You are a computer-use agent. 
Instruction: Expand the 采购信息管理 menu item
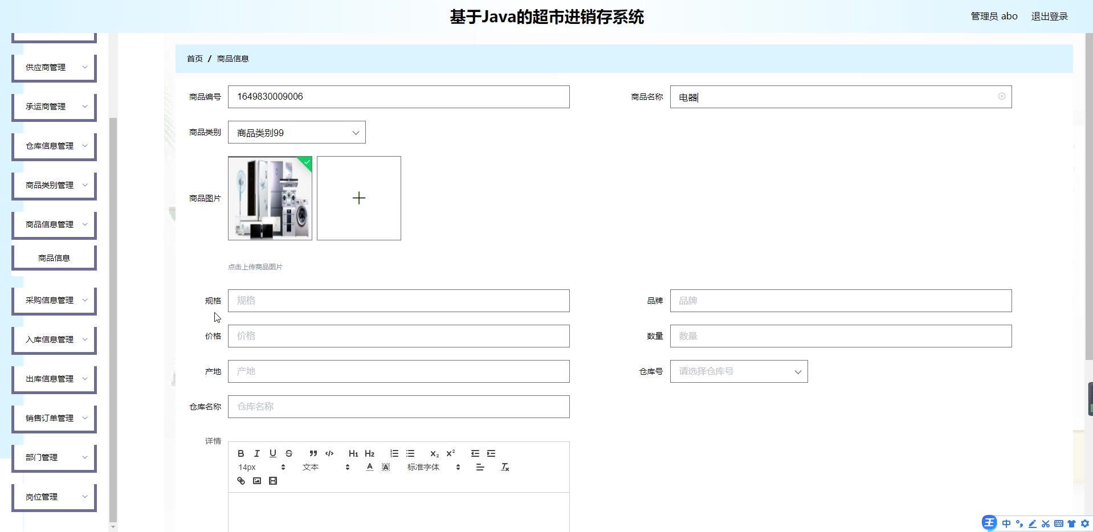(54, 300)
